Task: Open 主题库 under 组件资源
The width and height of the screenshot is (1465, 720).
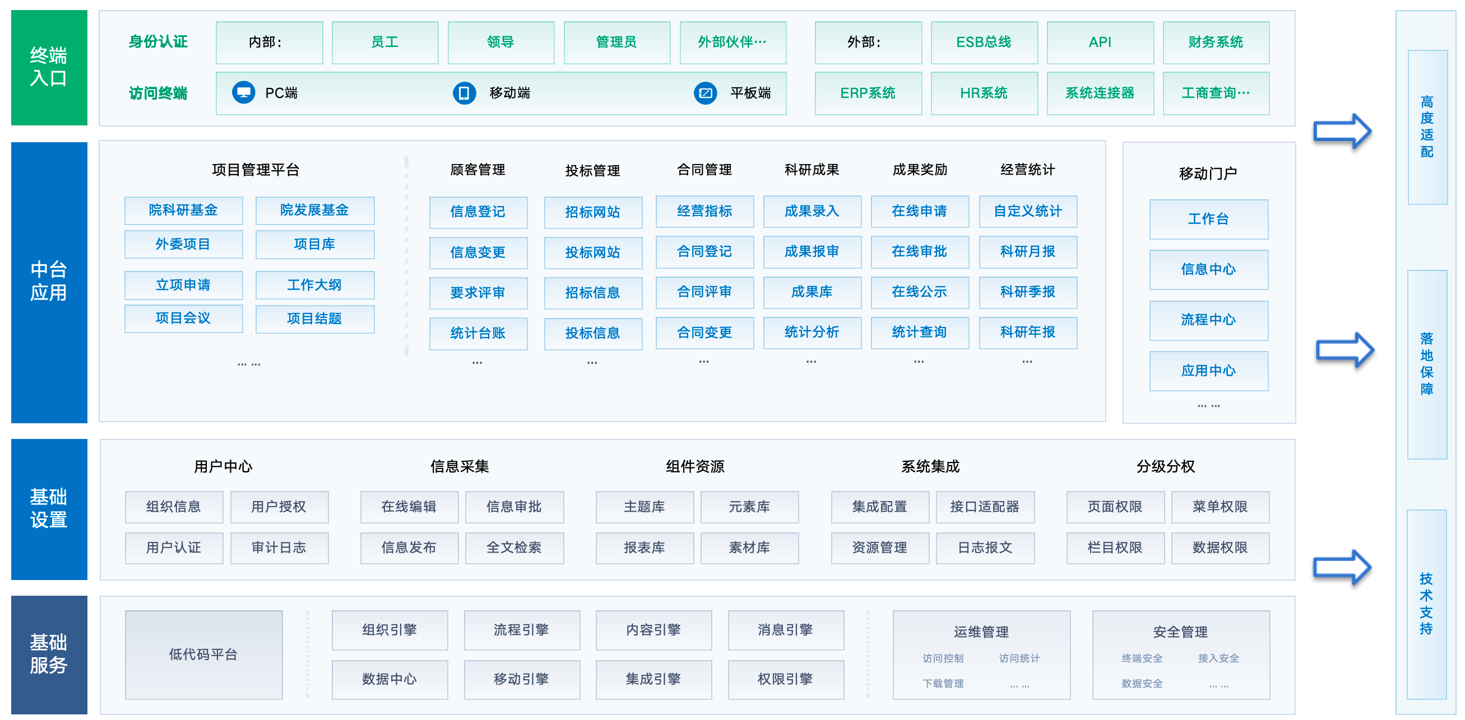Action: (645, 507)
